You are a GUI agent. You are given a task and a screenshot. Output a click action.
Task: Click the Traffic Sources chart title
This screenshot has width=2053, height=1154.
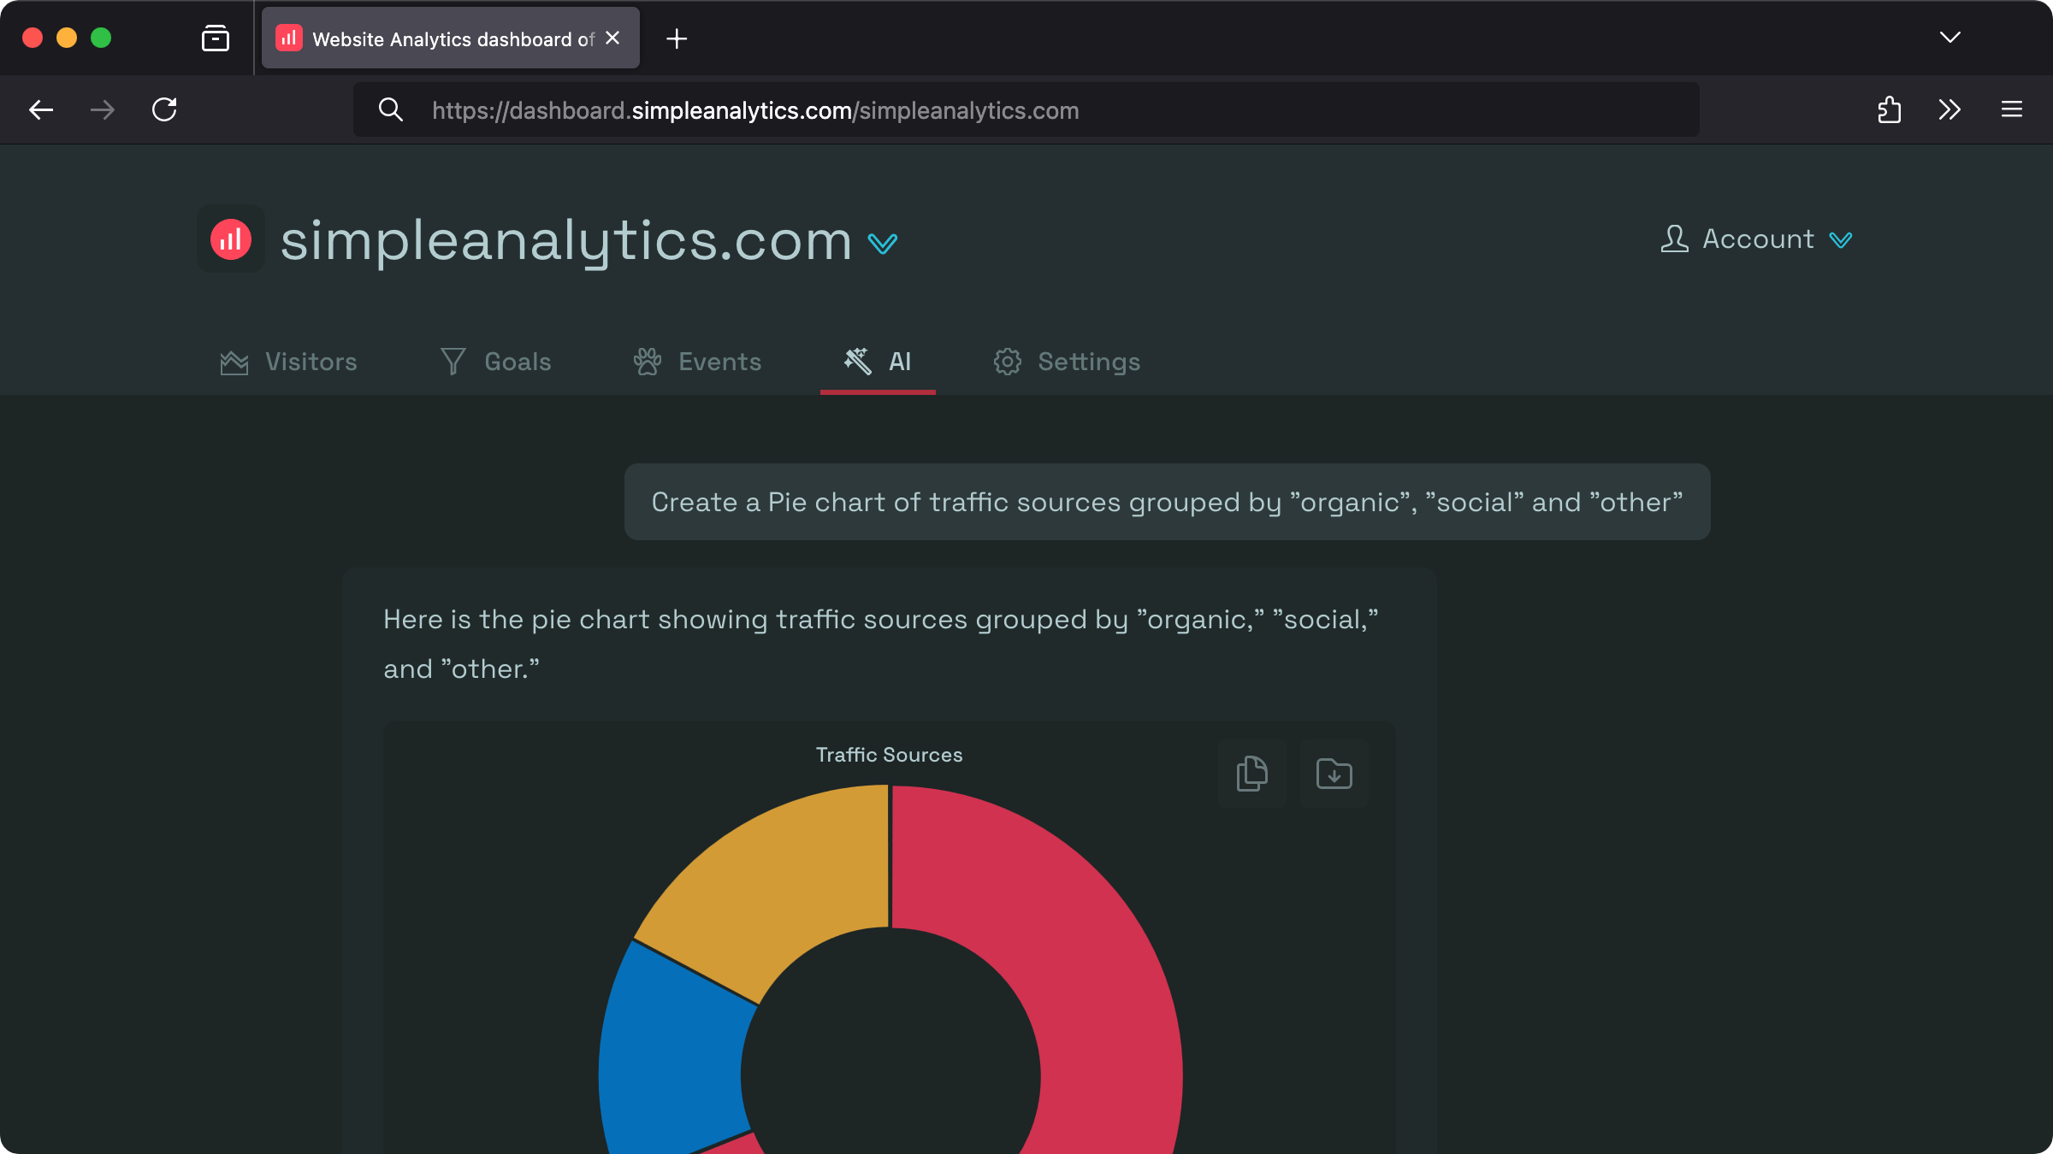point(890,755)
